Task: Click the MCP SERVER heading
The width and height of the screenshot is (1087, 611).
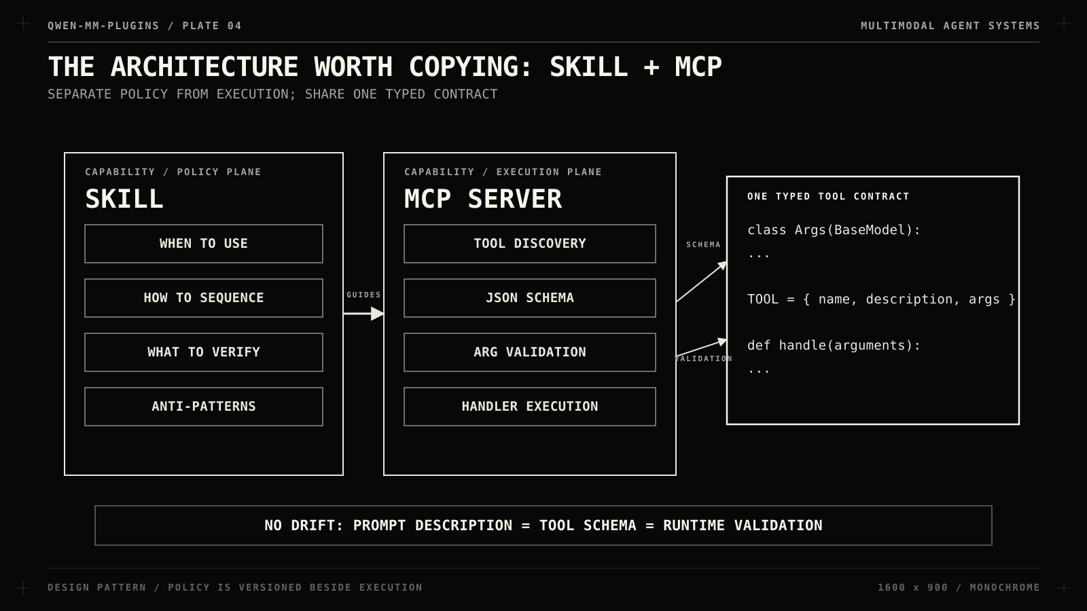Action: pos(483,199)
